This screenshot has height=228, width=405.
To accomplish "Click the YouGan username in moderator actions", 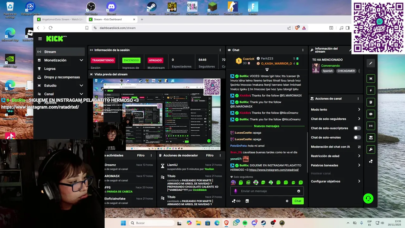I will (209, 169).
